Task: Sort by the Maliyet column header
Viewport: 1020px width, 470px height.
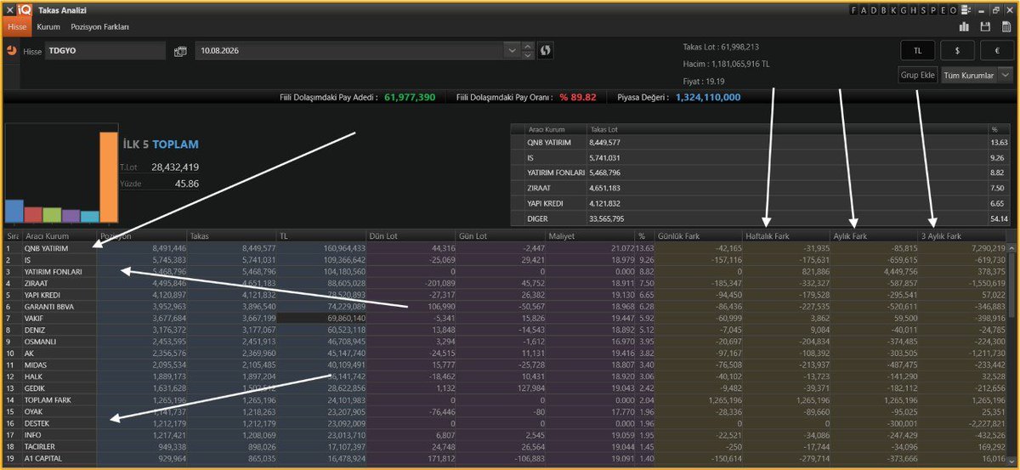Action: click(x=591, y=235)
